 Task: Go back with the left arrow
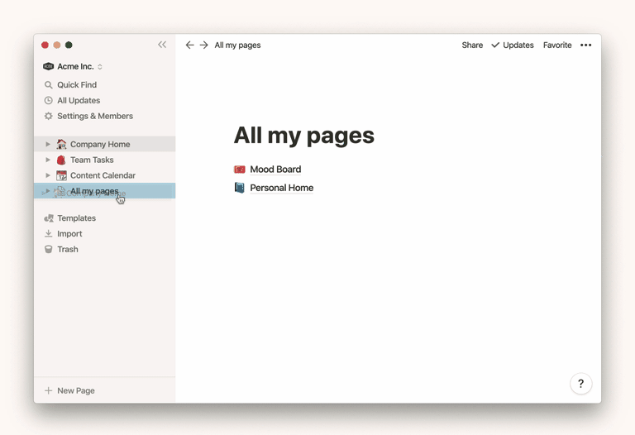coord(189,45)
